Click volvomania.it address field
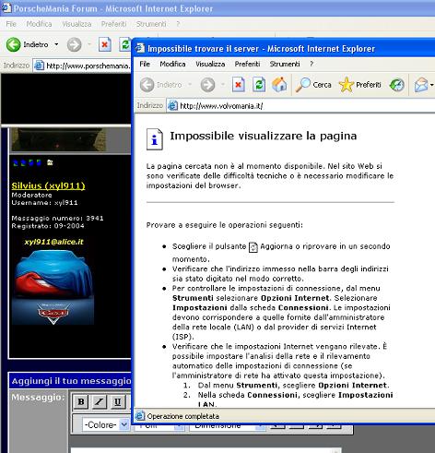 click(300, 106)
